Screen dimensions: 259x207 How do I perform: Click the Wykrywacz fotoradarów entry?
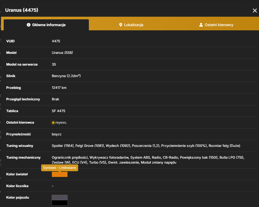pos(109,158)
